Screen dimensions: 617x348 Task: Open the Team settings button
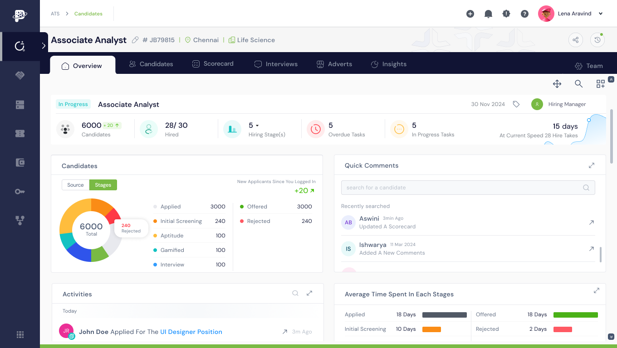click(x=589, y=66)
